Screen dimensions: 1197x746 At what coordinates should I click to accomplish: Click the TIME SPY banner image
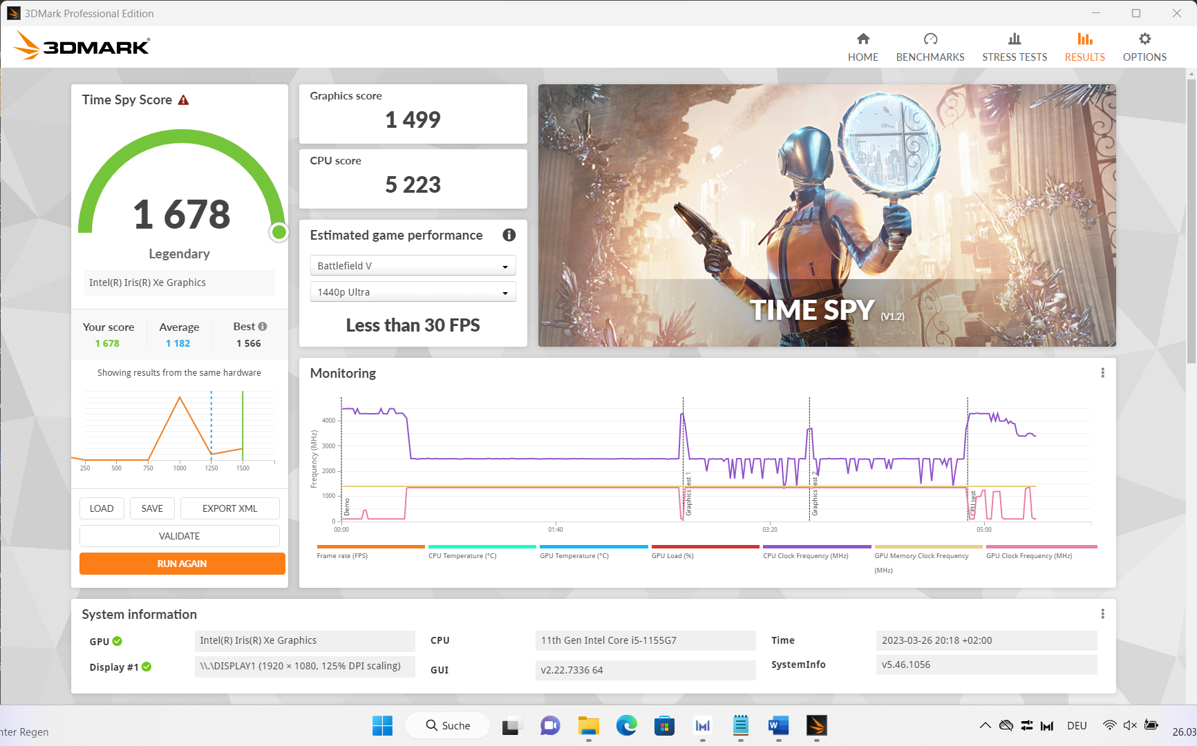827,216
